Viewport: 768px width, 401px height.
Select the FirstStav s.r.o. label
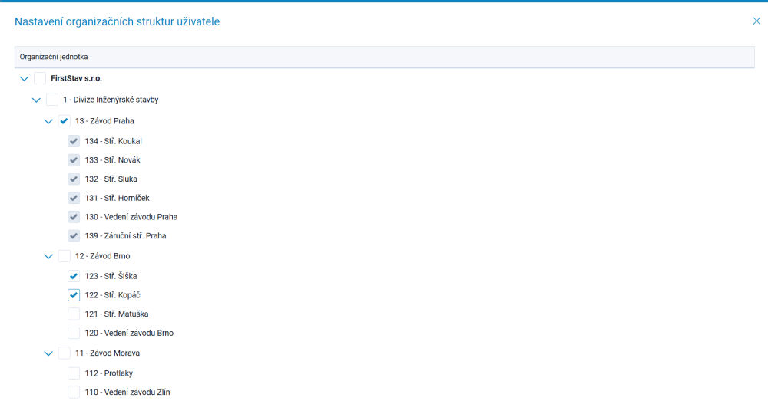click(76, 78)
